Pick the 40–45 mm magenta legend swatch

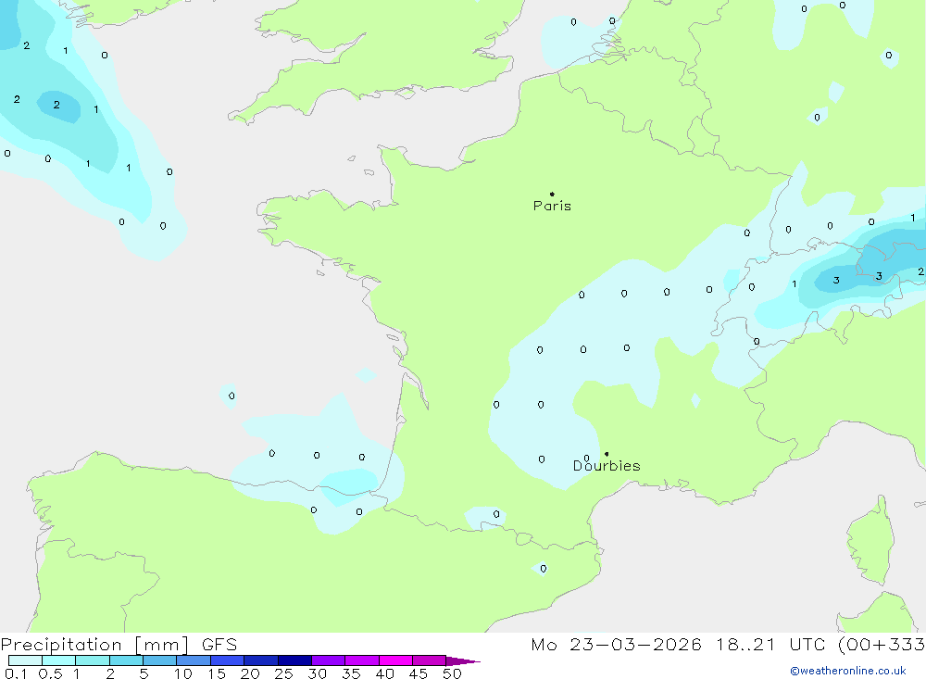pos(395,660)
